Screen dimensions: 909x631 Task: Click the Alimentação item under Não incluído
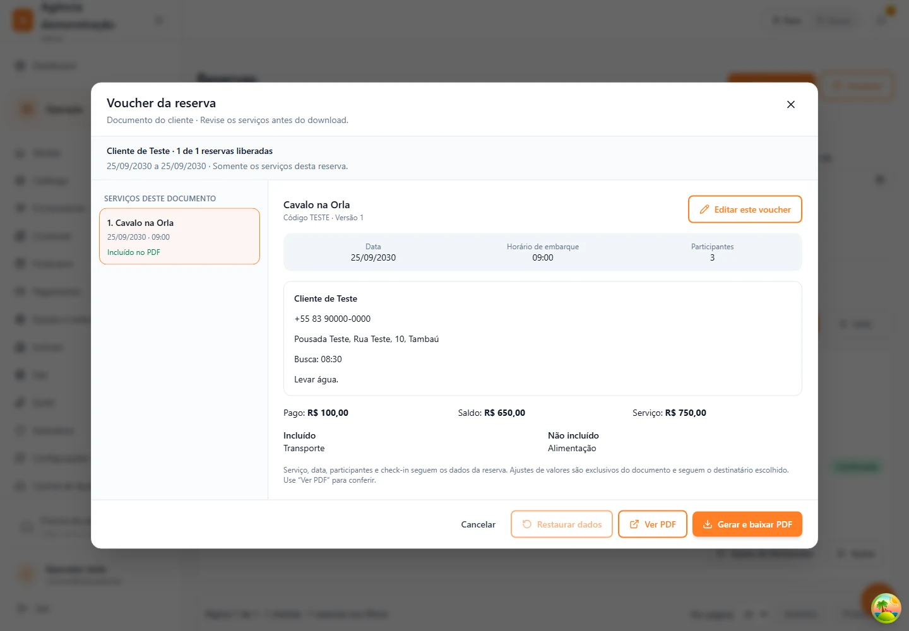point(572,448)
